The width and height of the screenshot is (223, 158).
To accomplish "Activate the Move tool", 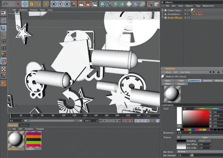I will pyautogui.click(x=25, y=4).
